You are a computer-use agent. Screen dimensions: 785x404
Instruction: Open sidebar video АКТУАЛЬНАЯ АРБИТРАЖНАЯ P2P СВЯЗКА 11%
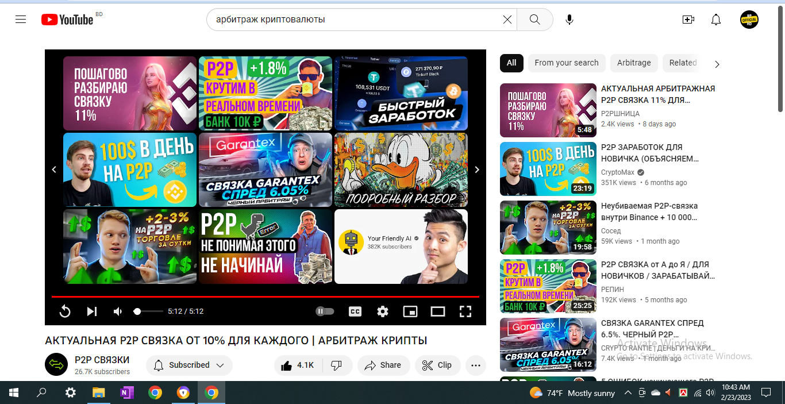[658, 94]
